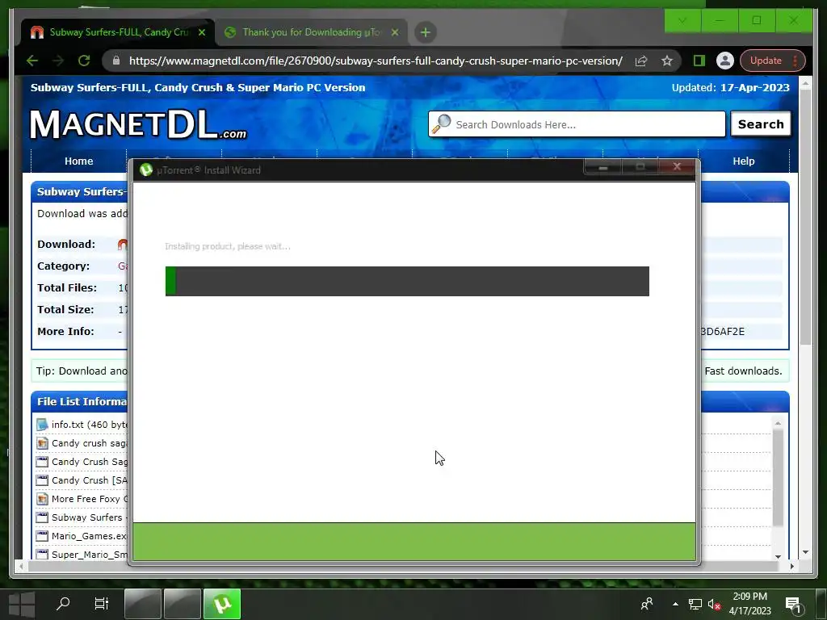Open the notification center icon

(793, 604)
